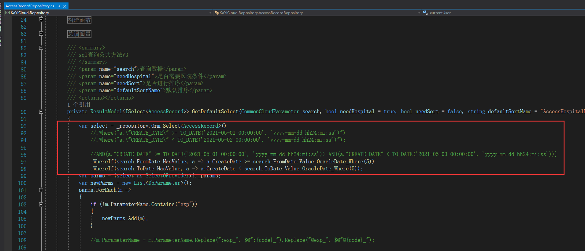Click the C# project icon beside KaYiCloud.Repository
The height and width of the screenshot is (251, 585).
pos(8,13)
